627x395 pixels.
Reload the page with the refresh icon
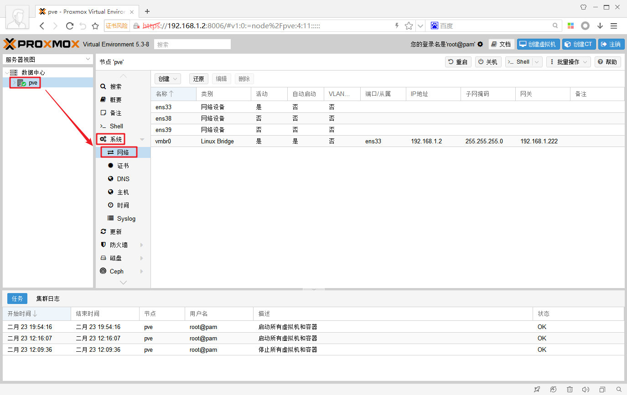(x=69, y=26)
